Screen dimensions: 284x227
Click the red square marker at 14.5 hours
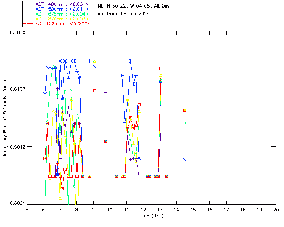pos(185,110)
